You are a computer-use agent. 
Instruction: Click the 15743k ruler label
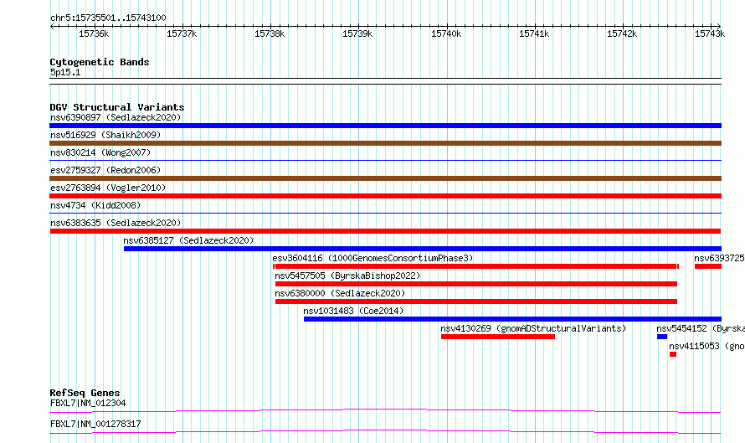710,33
